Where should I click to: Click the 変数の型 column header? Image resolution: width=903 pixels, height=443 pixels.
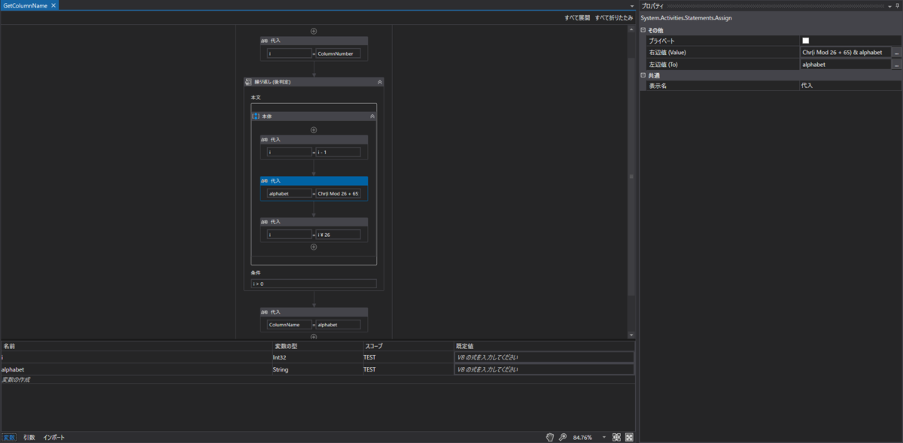316,346
